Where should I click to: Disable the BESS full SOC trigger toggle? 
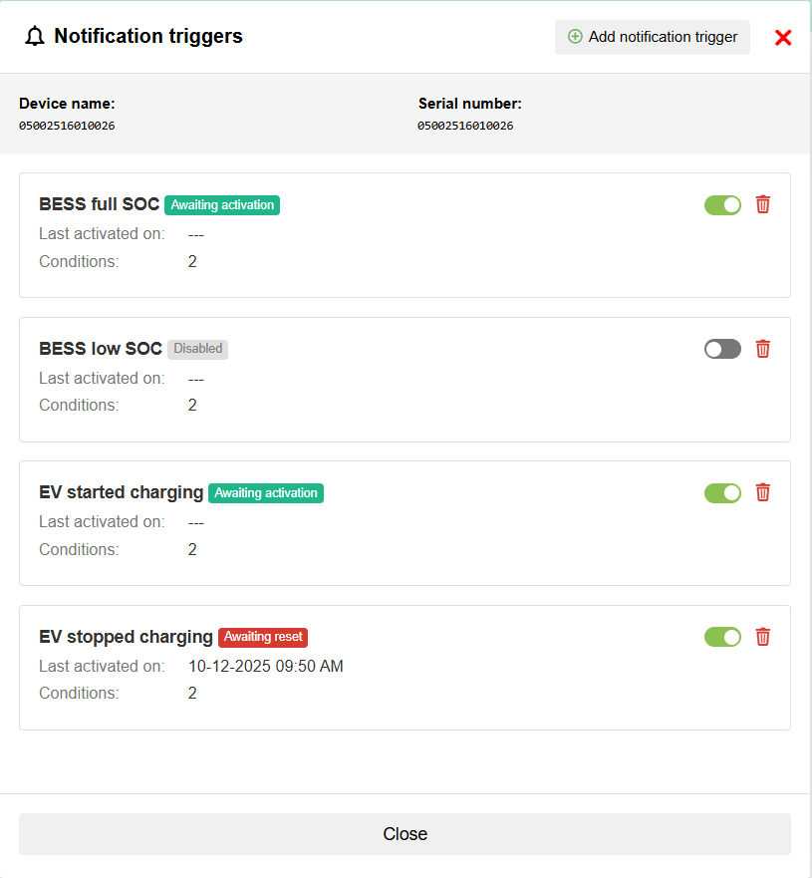722,205
